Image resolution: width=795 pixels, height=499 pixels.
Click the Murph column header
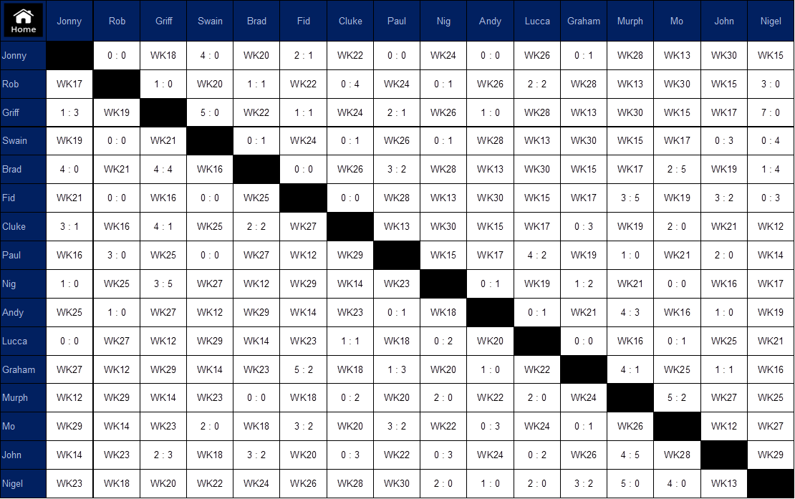point(630,21)
